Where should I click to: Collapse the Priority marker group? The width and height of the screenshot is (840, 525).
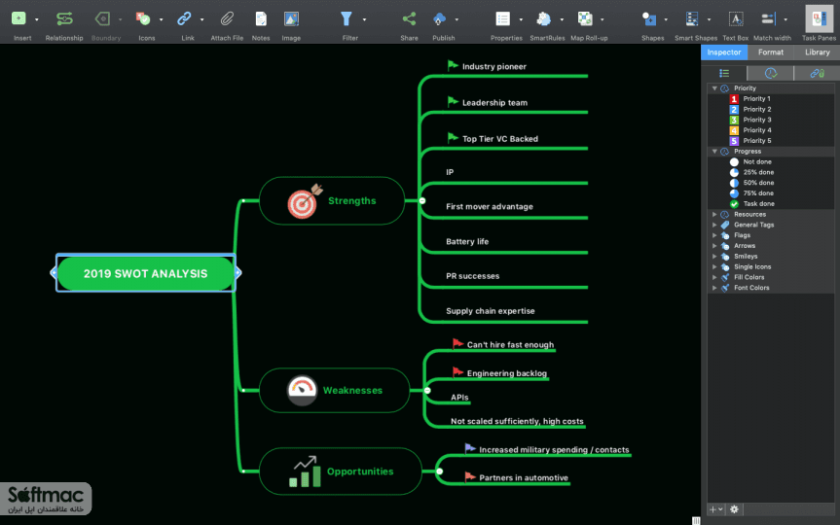coord(714,88)
